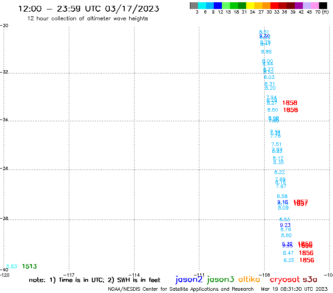
Task: Select the yellow swatch in the legend bar
Action: coord(250,6)
